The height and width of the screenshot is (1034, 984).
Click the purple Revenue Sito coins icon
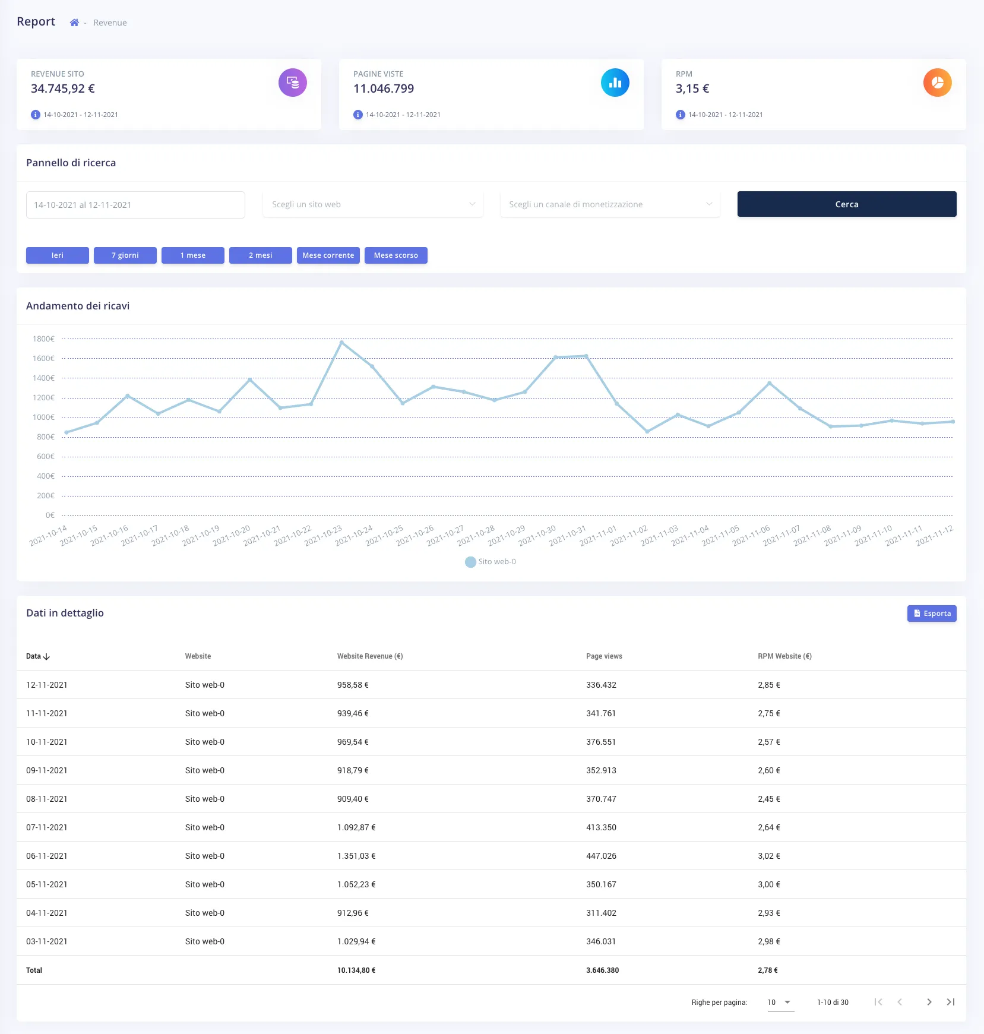click(x=293, y=83)
